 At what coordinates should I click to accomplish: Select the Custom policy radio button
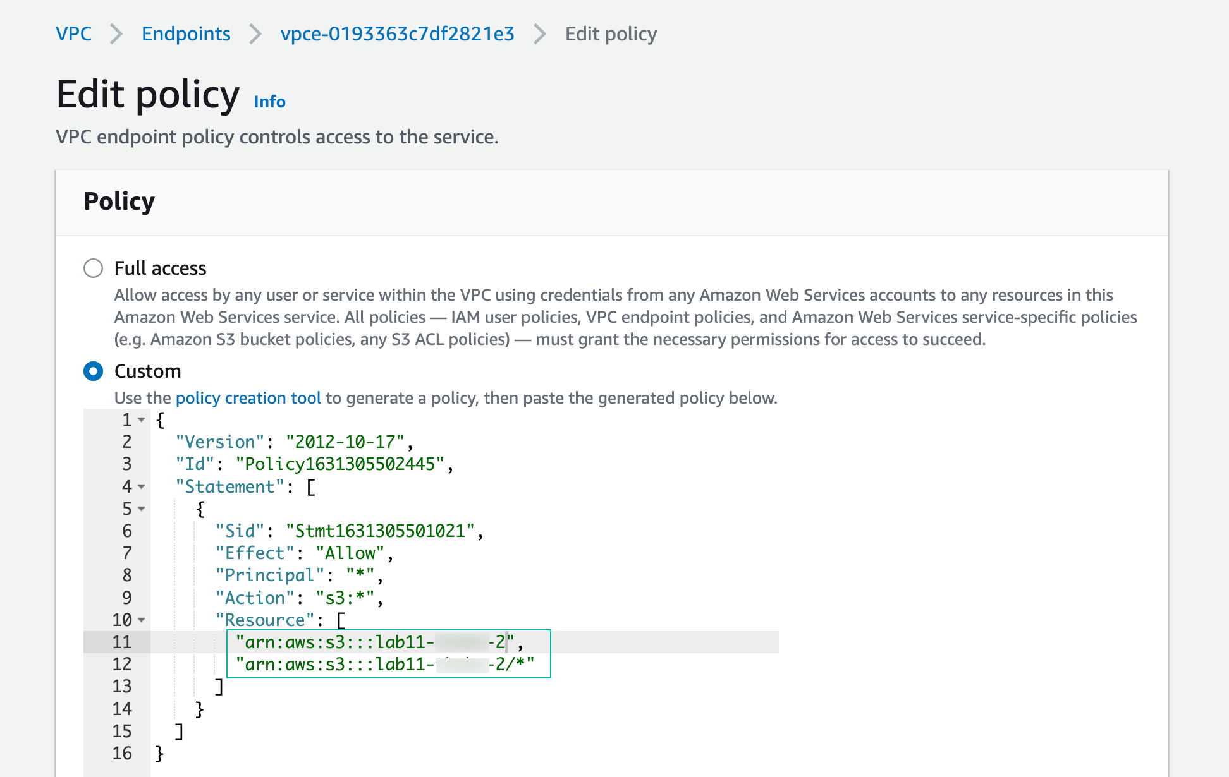point(93,371)
